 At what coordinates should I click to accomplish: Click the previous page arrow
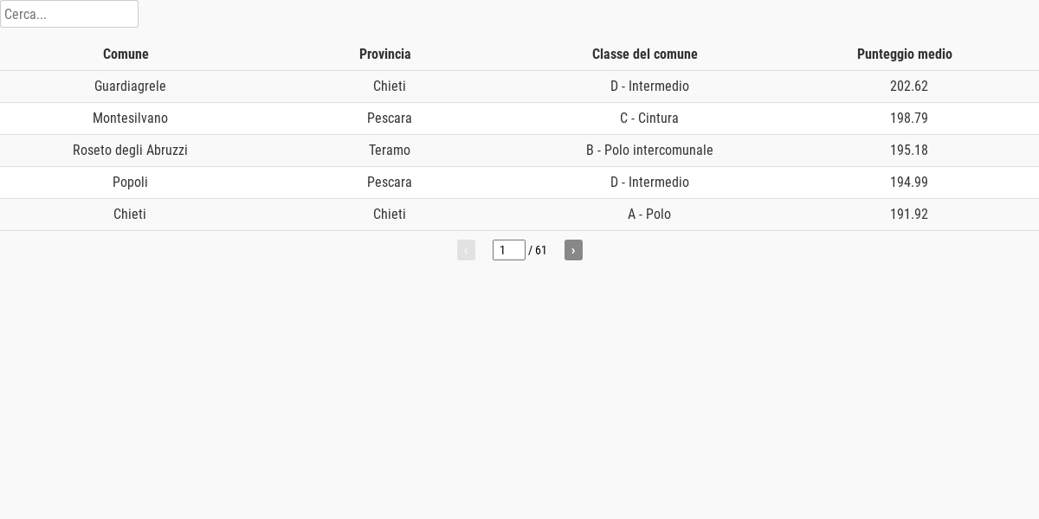pos(466,250)
